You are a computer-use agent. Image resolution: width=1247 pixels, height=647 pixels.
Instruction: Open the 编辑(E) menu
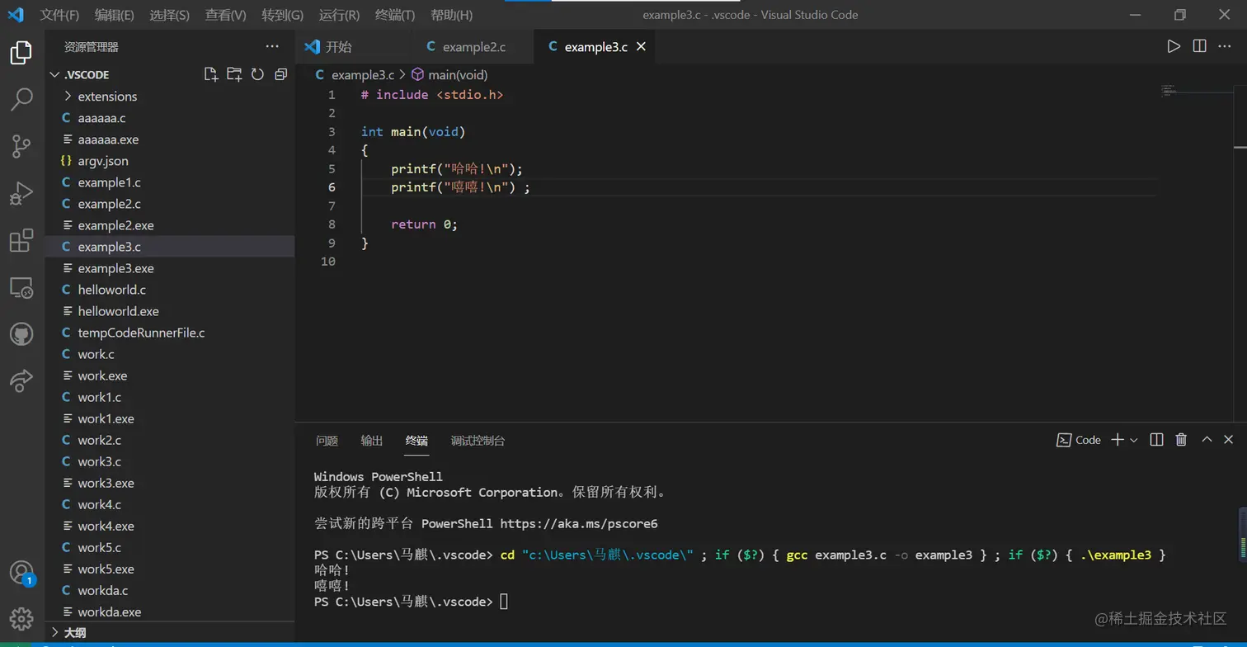click(114, 15)
